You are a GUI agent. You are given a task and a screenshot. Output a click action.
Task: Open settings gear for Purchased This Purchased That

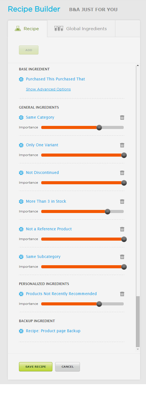point(21,79)
